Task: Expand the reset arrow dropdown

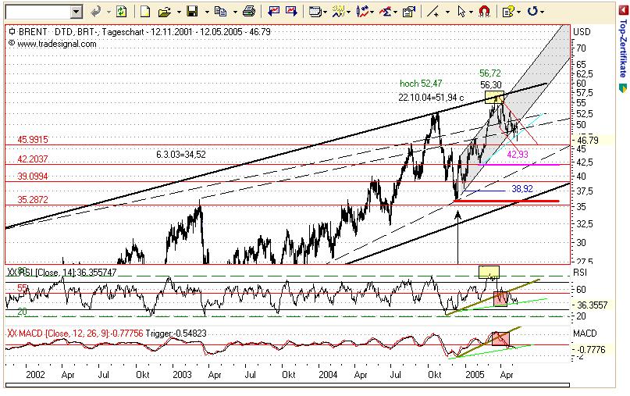Action: tap(542, 12)
